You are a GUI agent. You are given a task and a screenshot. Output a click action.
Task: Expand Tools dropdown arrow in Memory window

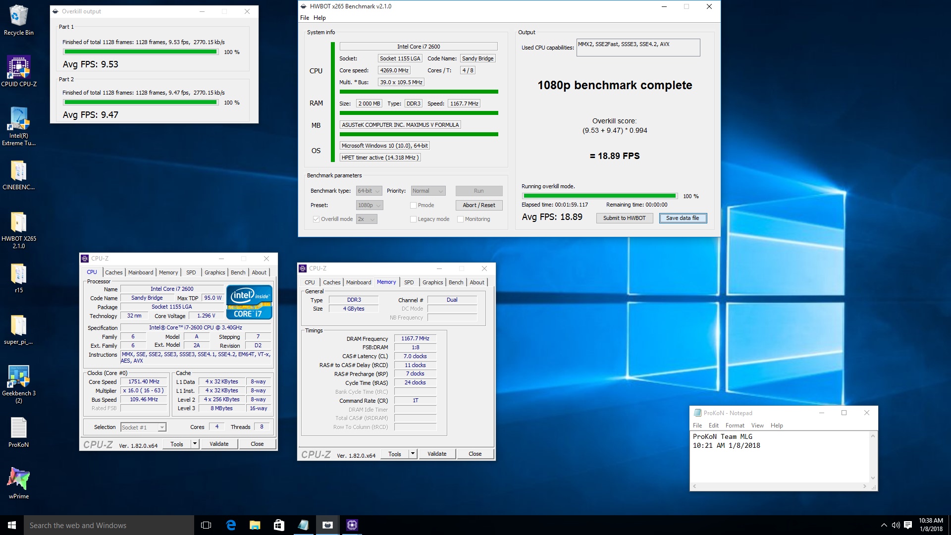[x=413, y=454]
